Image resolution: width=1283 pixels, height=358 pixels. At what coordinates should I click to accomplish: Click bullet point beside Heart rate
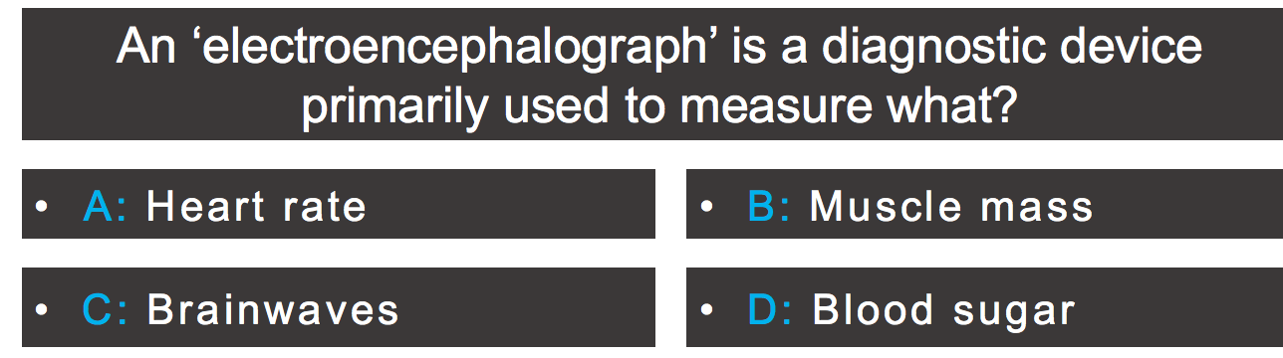[x=41, y=207]
